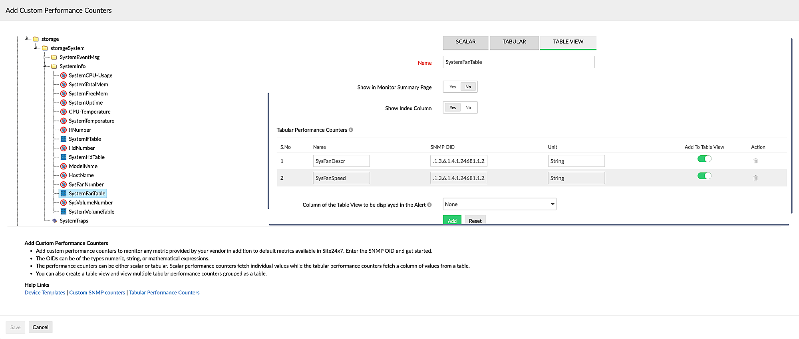The height and width of the screenshot is (339, 799).
Task: Open the Custom SNMP counters help link
Action: click(97, 293)
